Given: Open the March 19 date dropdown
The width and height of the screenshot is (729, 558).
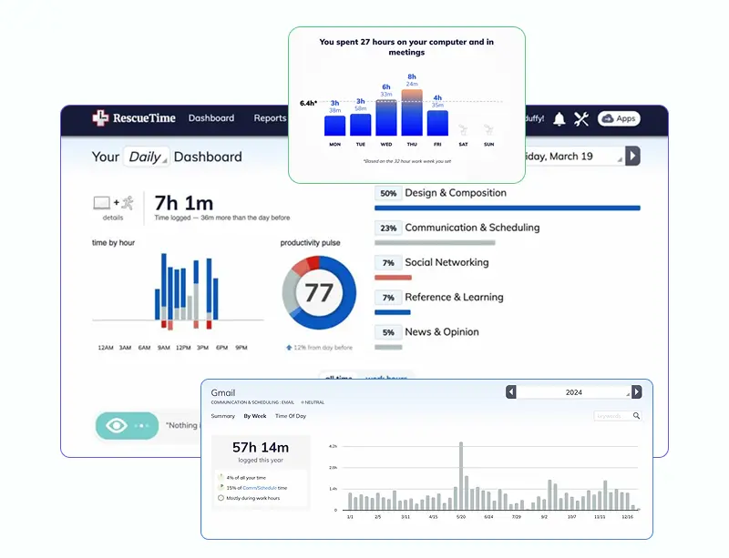Looking at the screenshot, I should (574, 157).
